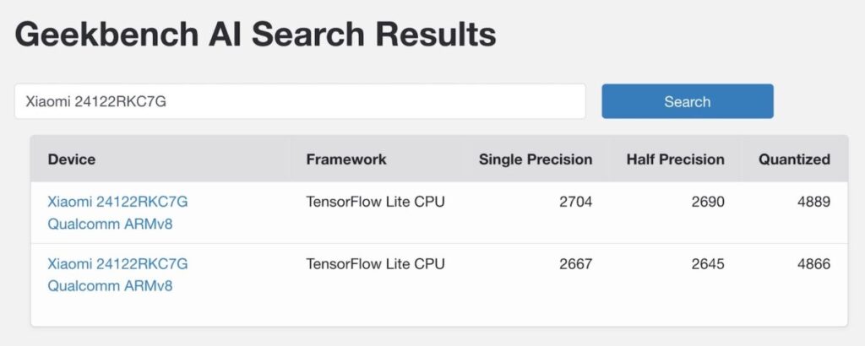Image resolution: width=865 pixels, height=346 pixels.
Task: Click the half precision score 2645
Action: pos(708,264)
